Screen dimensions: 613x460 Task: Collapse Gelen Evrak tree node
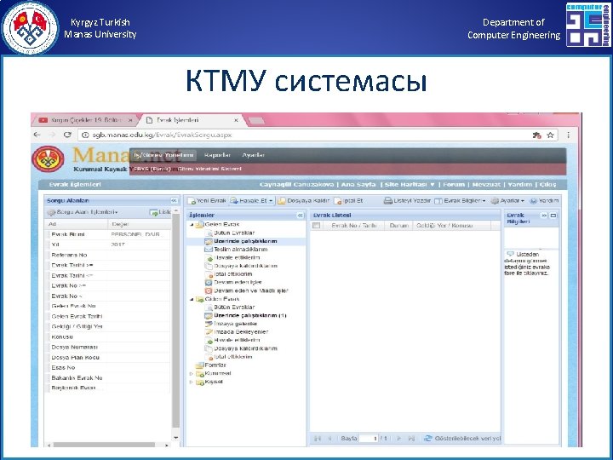(192, 225)
